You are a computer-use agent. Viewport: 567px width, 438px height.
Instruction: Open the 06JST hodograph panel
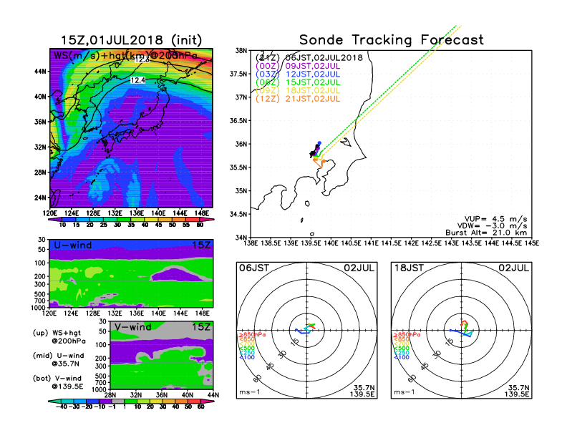tap(307, 331)
